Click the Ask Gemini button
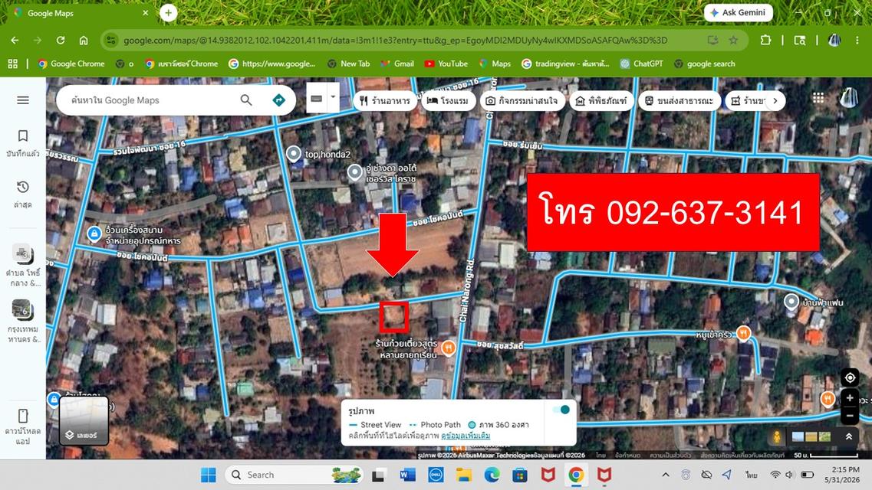 [738, 12]
